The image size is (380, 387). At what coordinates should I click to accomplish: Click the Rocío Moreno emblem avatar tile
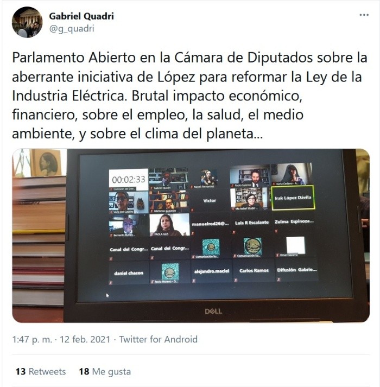[170, 272]
